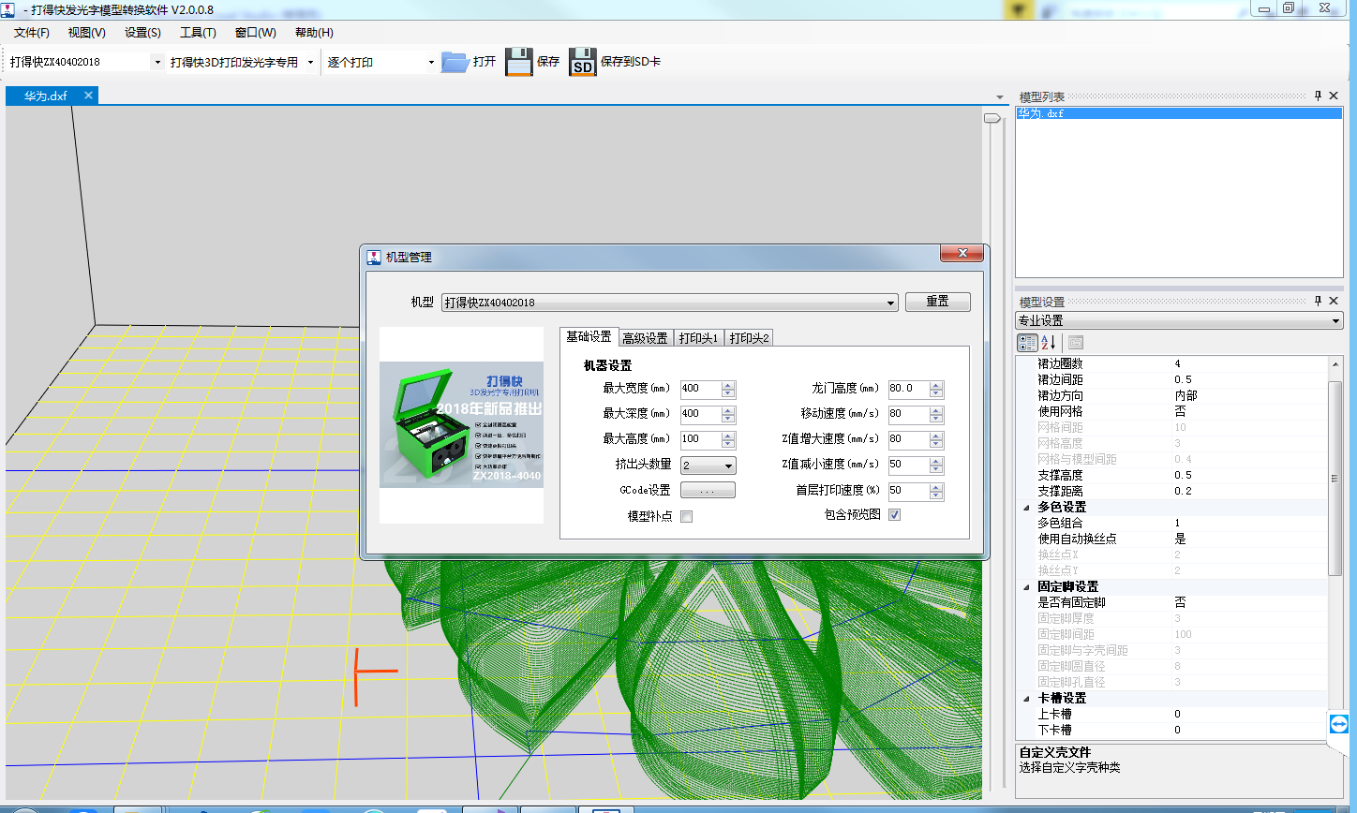Collapse the 多色设置 section

click(x=1024, y=508)
